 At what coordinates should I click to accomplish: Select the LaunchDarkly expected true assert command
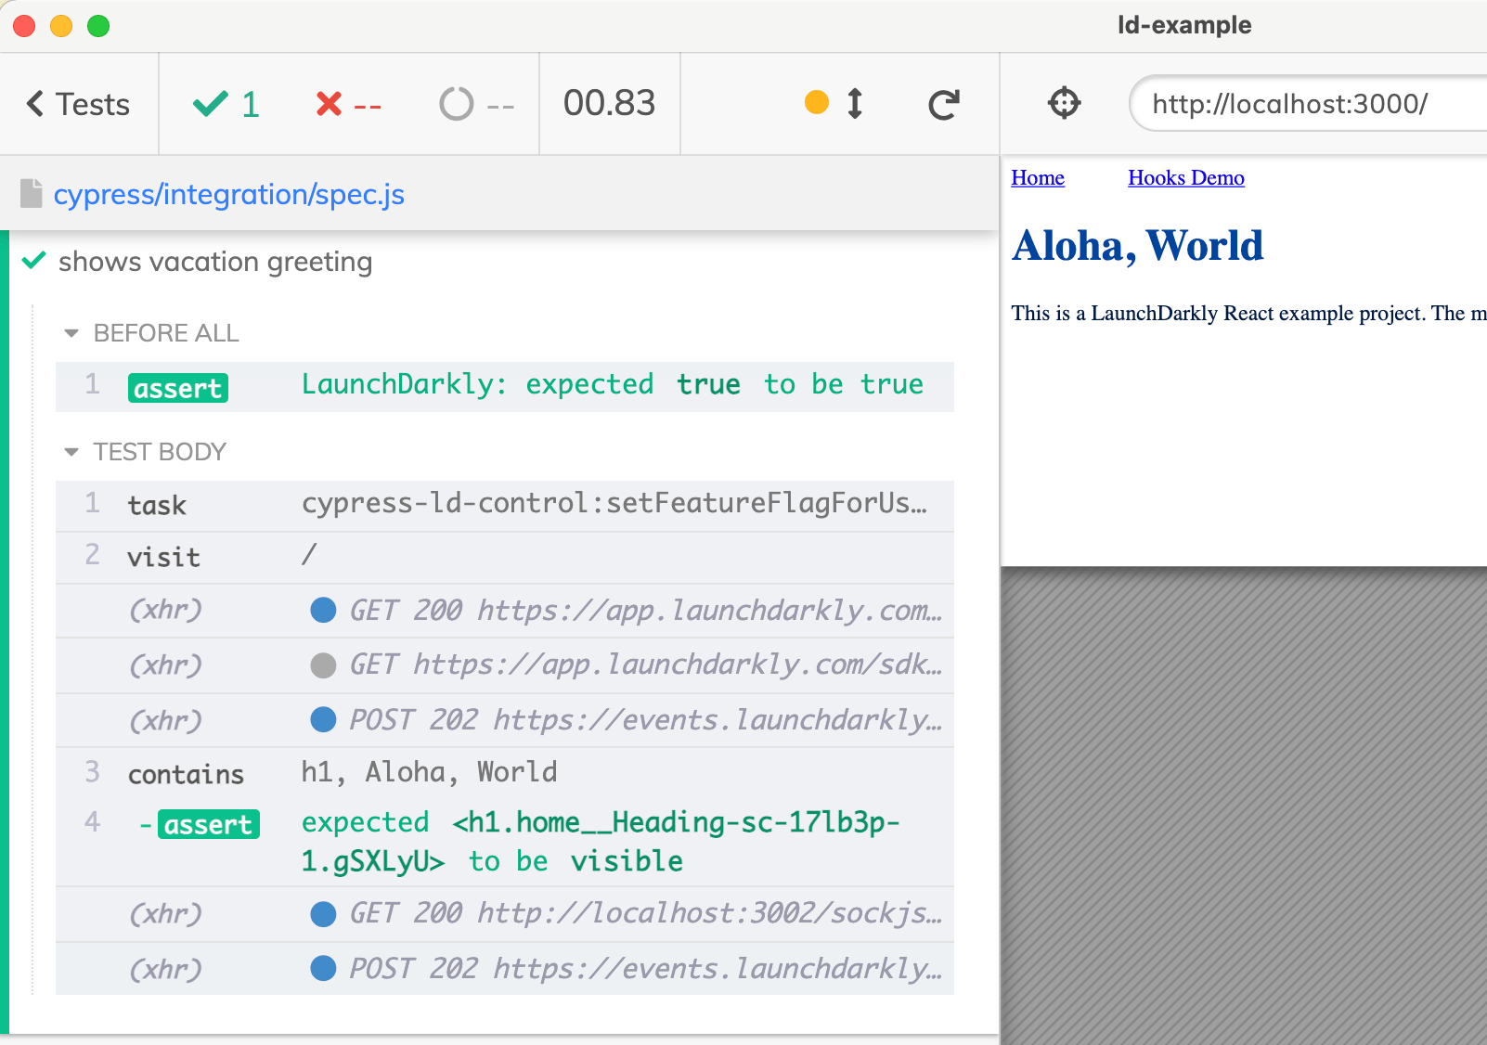(505, 386)
